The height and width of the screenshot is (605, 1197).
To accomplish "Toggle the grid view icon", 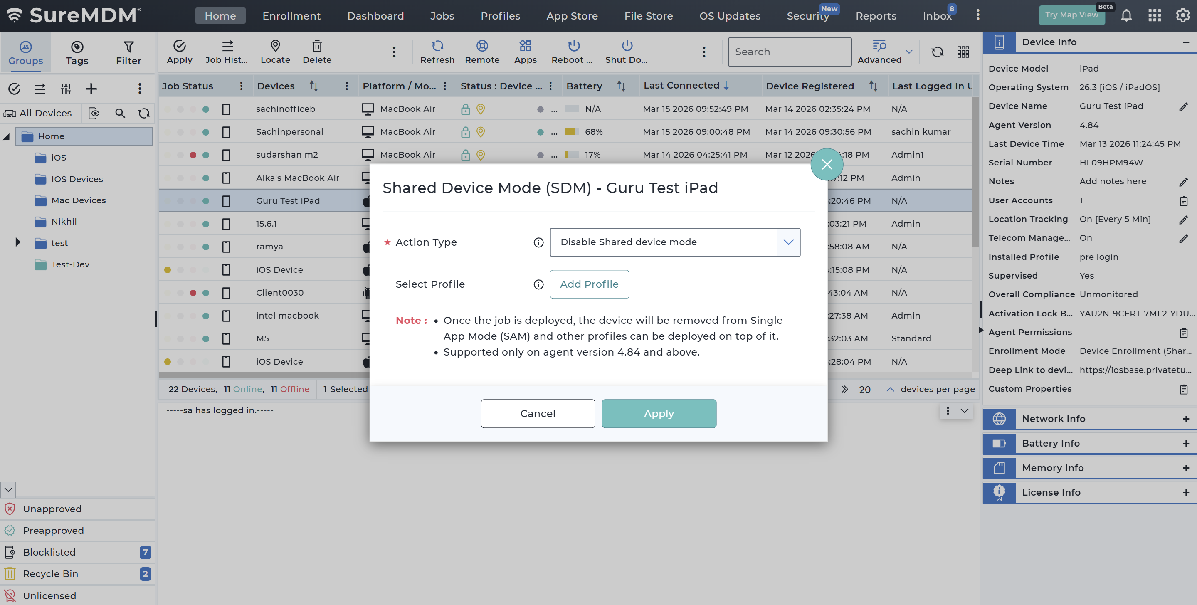I will click(963, 52).
